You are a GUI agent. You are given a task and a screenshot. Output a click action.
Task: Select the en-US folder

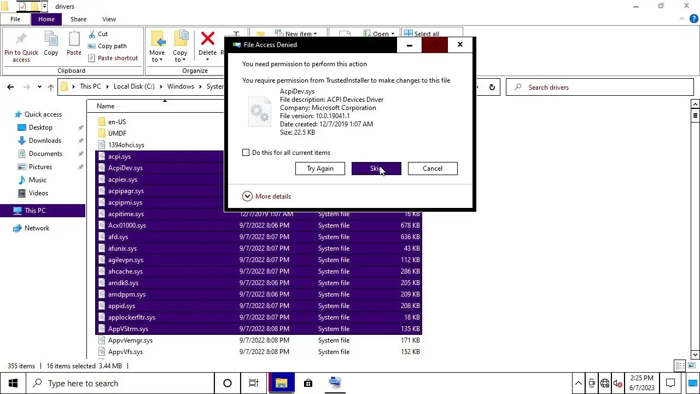(x=117, y=122)
